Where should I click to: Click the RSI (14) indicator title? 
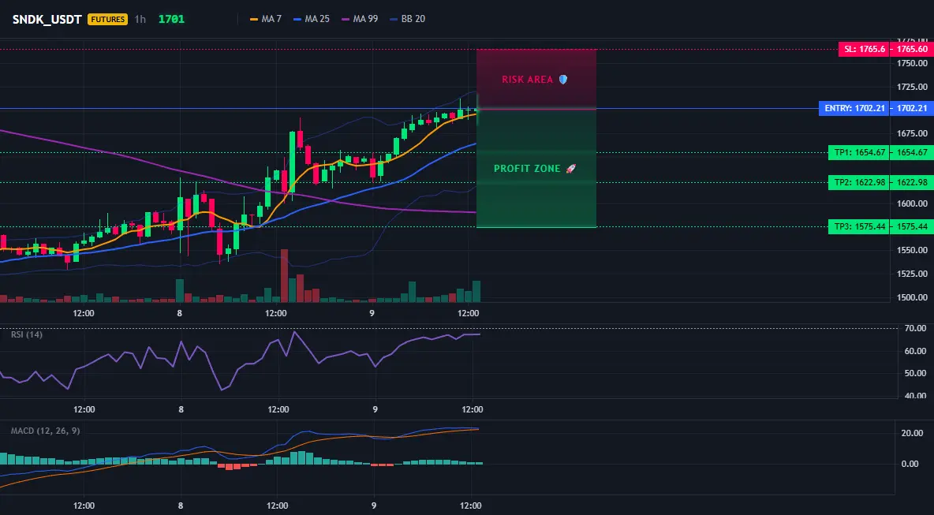pyautogui.click(x=27, y=334)
